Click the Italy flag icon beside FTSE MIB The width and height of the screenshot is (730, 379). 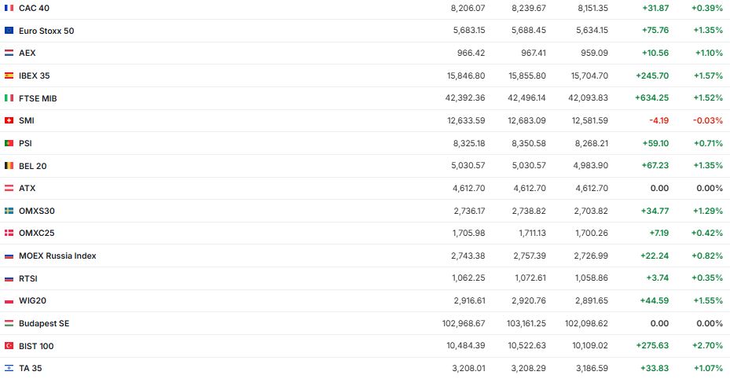pos(9,98)
